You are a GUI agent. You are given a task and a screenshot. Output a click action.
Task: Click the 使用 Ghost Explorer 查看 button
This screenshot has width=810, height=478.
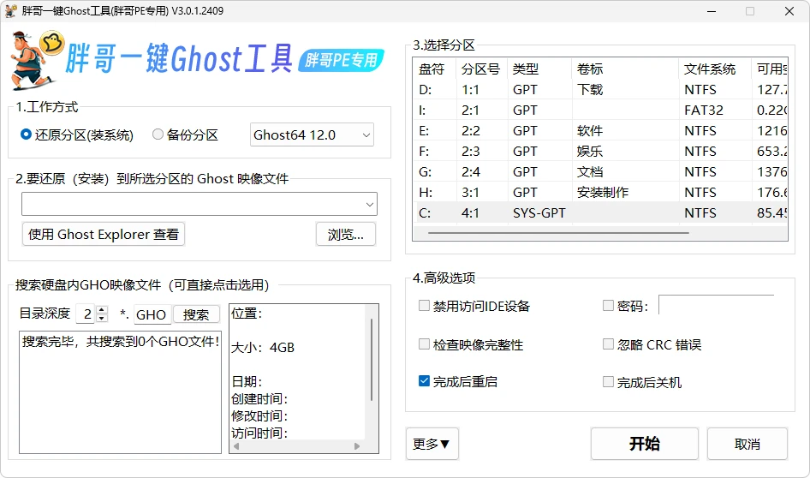pos(104,234)
